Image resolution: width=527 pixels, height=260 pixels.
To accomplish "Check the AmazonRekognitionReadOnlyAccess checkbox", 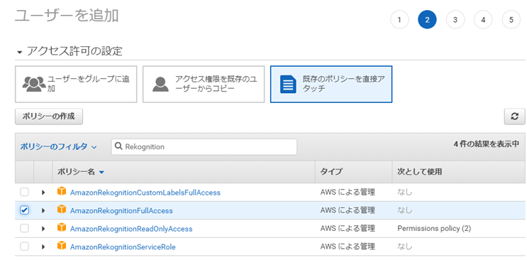I will click(x=24, y=229).
